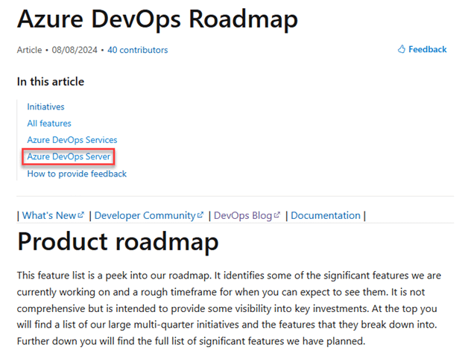Click the In this article heading

pyautogui.click(x=51, y=82)
